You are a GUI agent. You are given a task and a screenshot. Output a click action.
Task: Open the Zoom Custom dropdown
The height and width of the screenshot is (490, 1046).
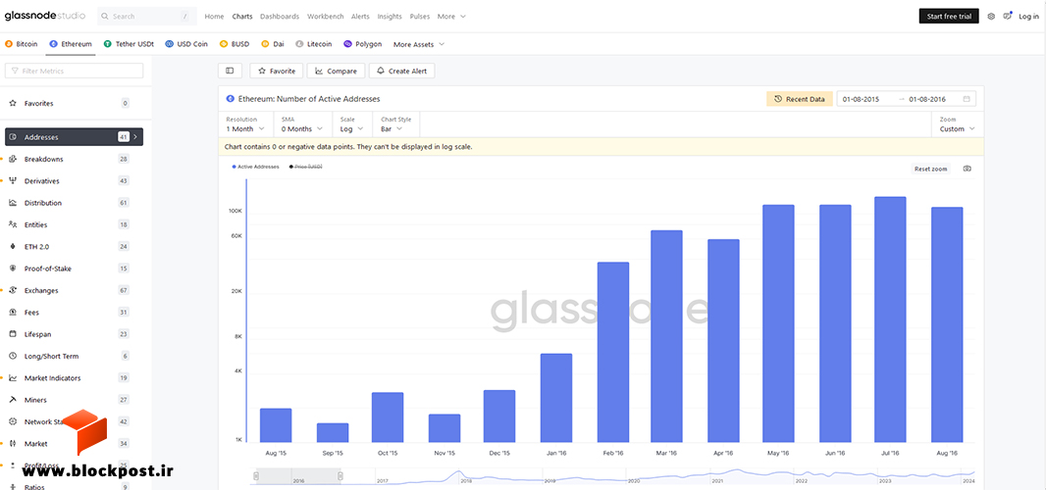point(958,124)
